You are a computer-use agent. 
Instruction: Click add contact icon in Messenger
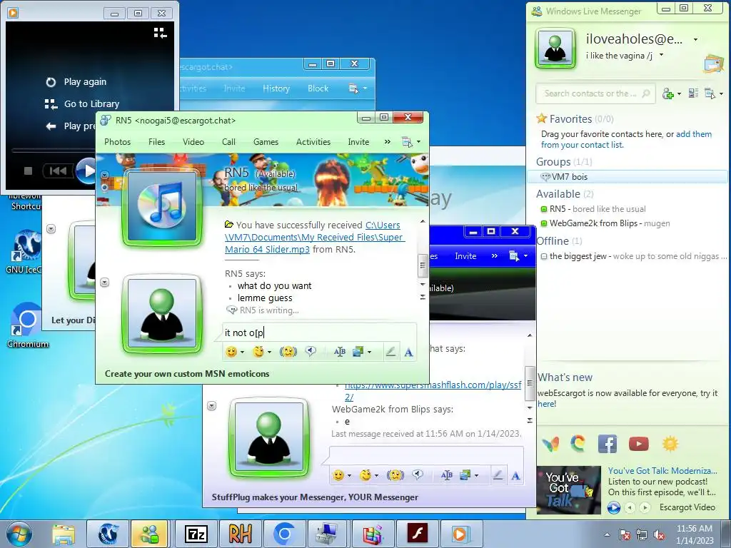point(668,93)
